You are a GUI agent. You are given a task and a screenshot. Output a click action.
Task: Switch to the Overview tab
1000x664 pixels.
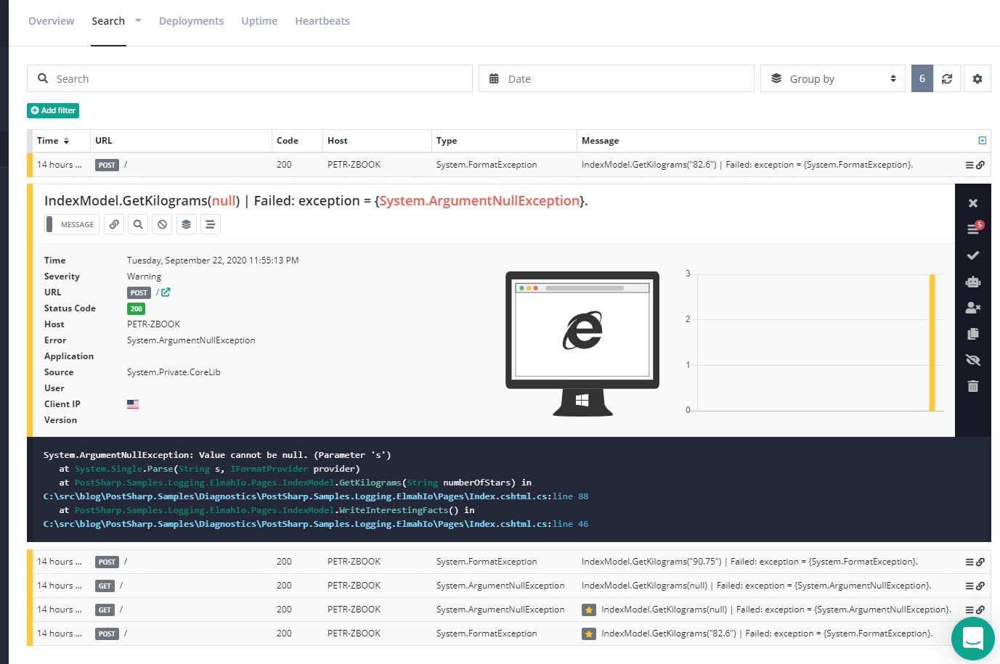[52, 21]
